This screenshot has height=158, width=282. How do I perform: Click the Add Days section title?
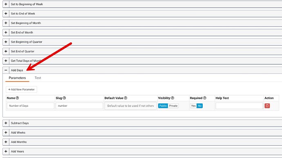click(x=17, y=70)
